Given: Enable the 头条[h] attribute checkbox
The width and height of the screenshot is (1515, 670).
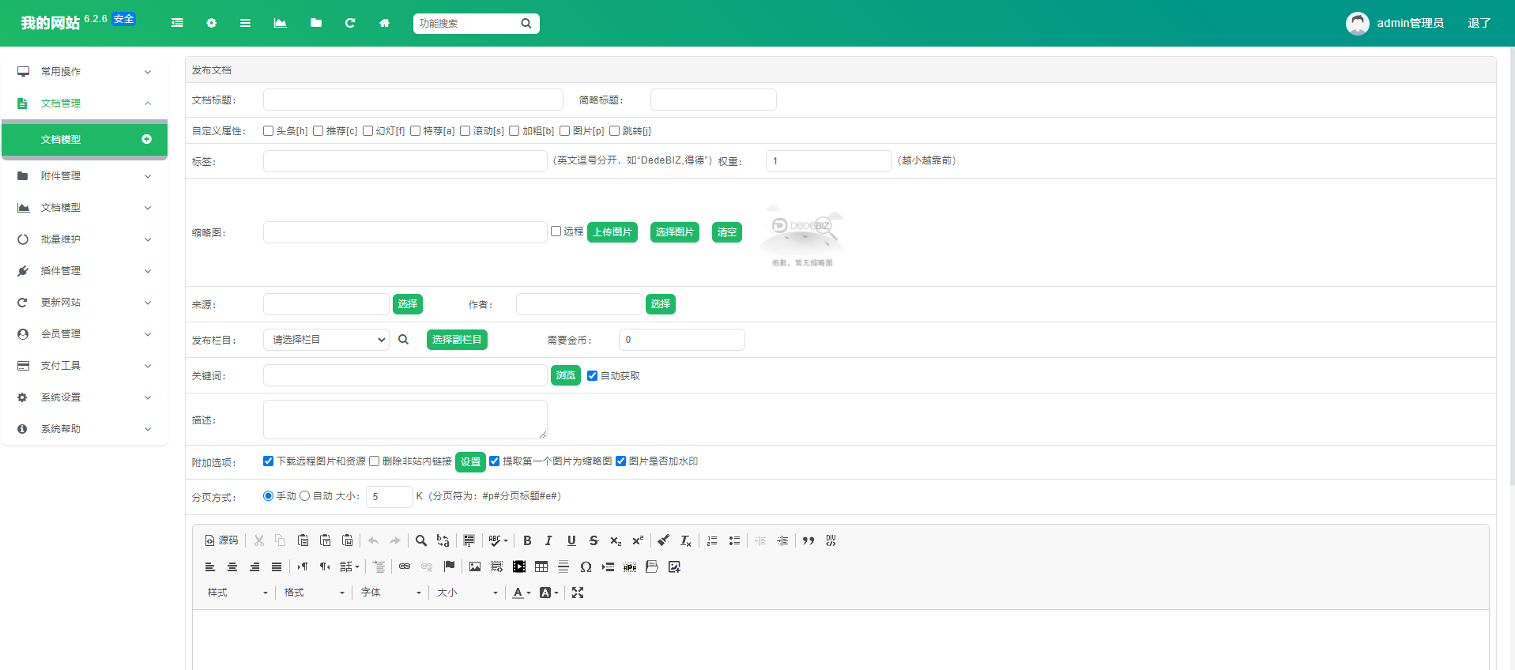Looking at the screenshot, I should coord(269,131).
